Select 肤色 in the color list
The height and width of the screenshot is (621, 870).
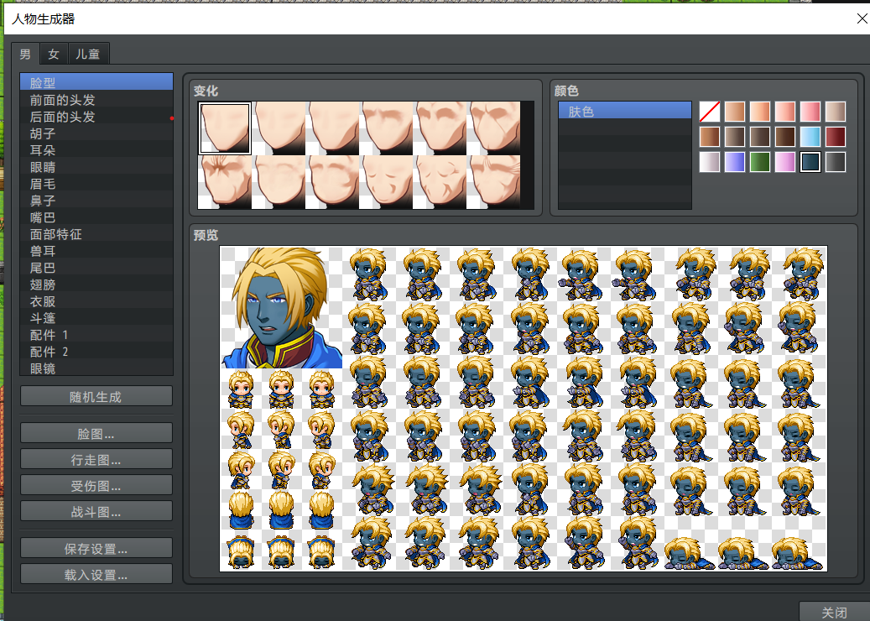point(625,111)
